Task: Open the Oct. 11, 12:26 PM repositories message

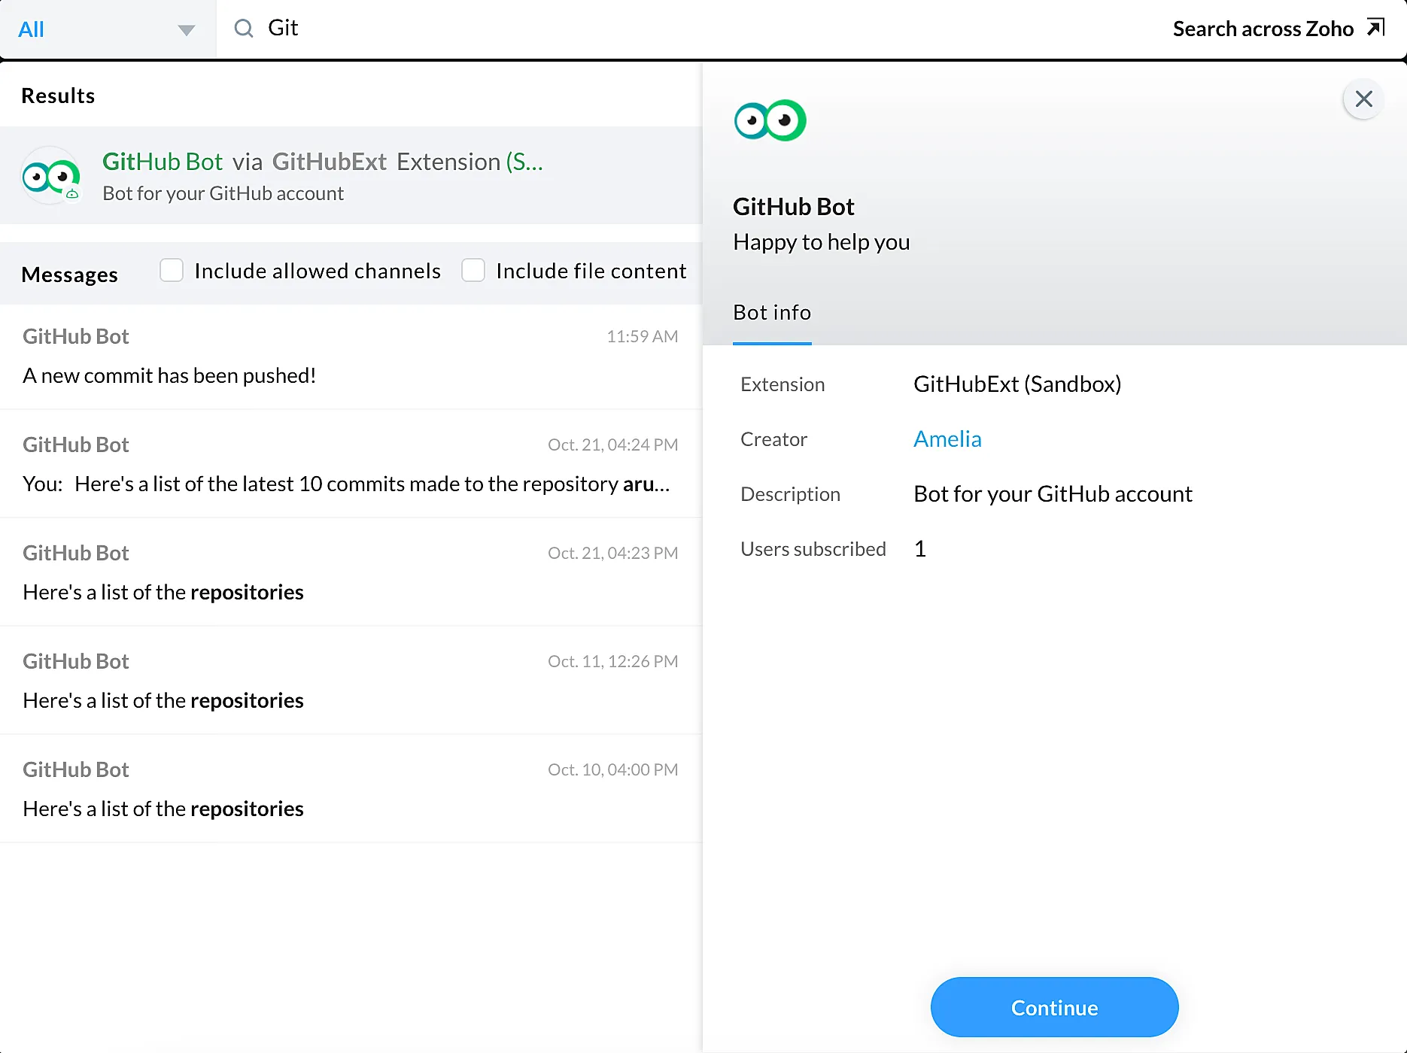Action: (x=351, y=681)
